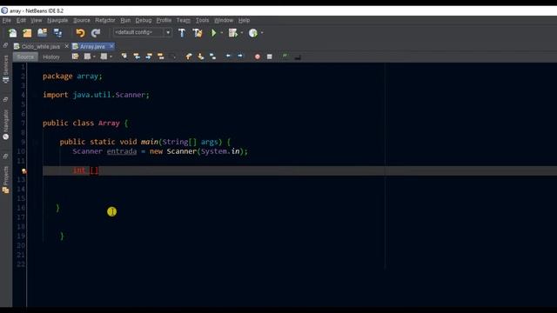
Task: Expand the Debug Project dropdown arrow
Action: click(x=242, y=33)
